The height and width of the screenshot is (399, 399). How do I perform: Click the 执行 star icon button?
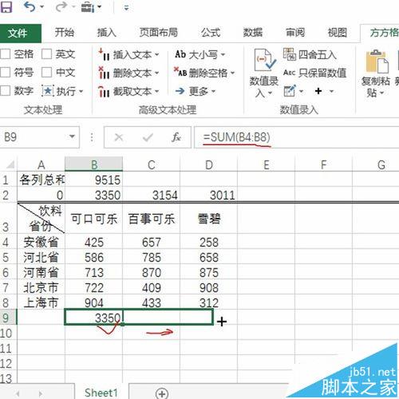48,91
